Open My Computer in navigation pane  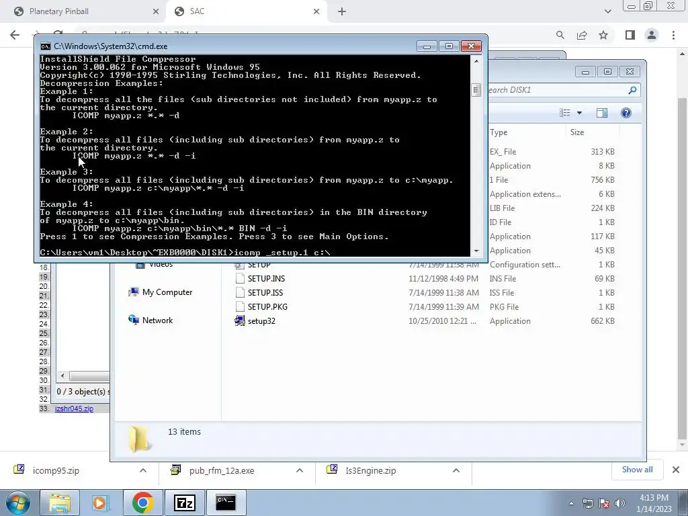[x=167, y=292]
